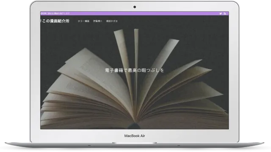271x152 pixels.
Task: Click the headline 電子書籍で最高の暇つぶしを
Action: [135, 71]
